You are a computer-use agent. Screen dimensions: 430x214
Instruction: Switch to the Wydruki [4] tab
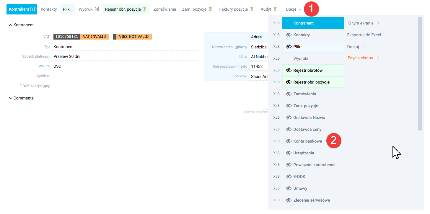(x=89, y=9)
